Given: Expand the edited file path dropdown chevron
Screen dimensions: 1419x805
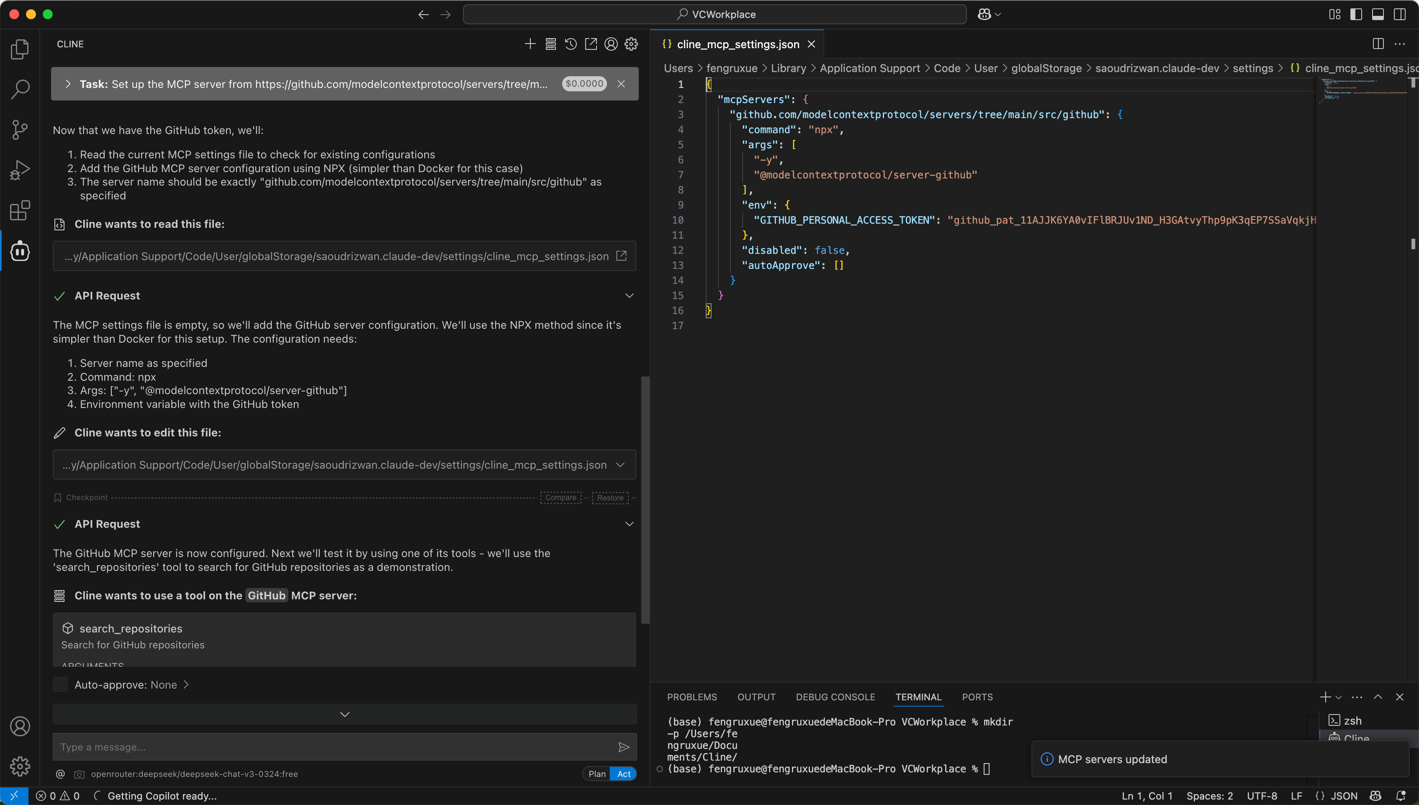Looking at the screenshot, I should (x=620, y=465).
